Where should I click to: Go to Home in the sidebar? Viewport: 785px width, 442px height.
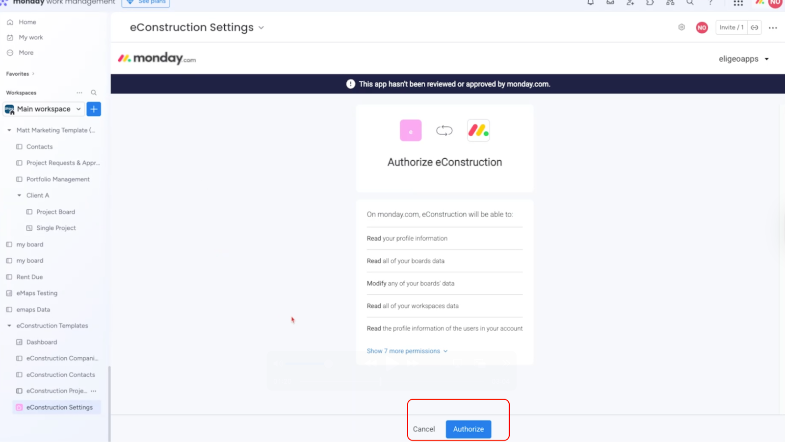pyautogui.click(x=27, y=22)
